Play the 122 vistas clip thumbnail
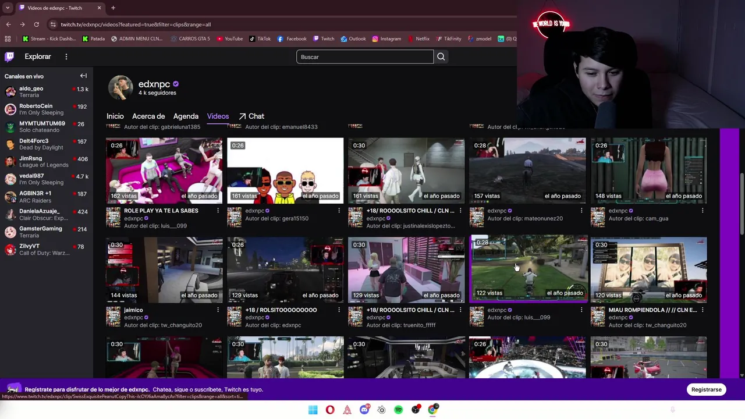This screenshot has width=745, height=419. tap(528, 268)
